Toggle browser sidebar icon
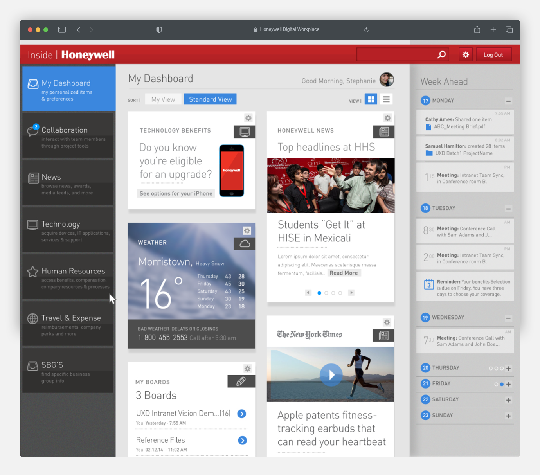Viewport: 540px width, 475px height. 62,30
